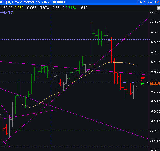Select the moving average (50) indicator label
160x151 pixels.
(7, 13)
